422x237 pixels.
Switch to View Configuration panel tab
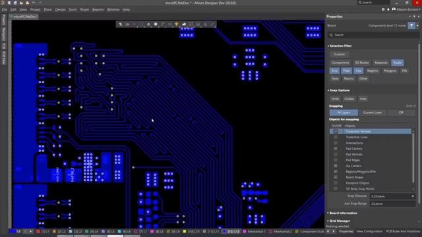click(x=369, y=231)
